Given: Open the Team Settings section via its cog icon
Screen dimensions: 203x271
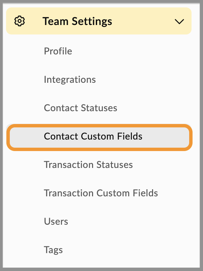Looking at the screenshot, I should tap(20, 21).
